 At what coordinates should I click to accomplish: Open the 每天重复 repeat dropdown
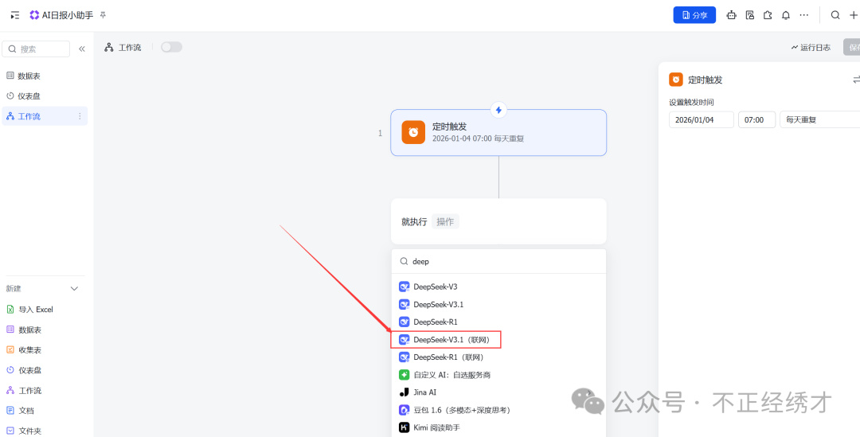click(x=819, y=119)
